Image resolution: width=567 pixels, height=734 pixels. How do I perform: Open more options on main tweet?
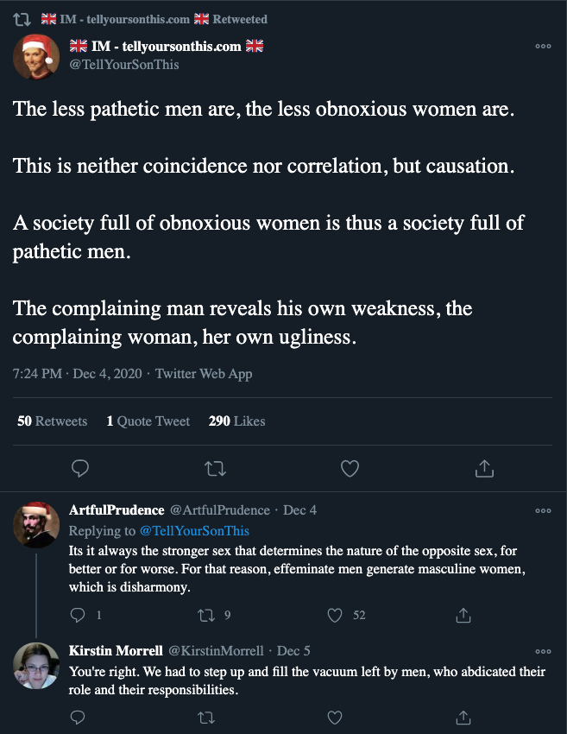tap(543, 47)
